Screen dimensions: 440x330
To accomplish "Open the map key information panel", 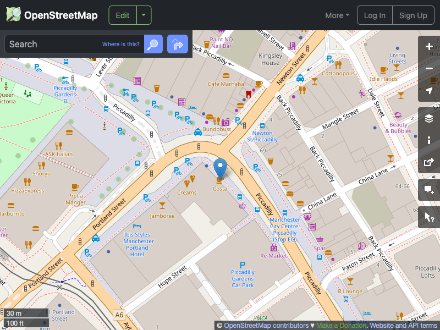I will [x=429, y=140].
